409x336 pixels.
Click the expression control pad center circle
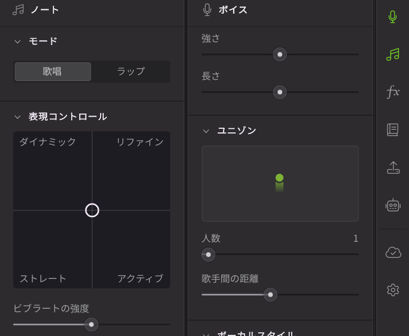tap(92, 210)
